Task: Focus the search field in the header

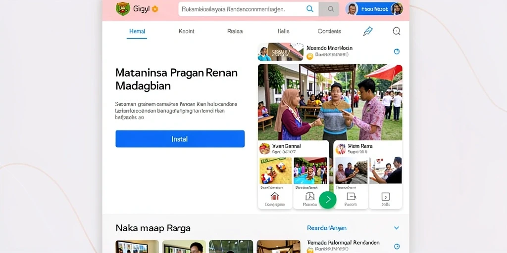Action: pyautogui.click(x=249, y=9)
